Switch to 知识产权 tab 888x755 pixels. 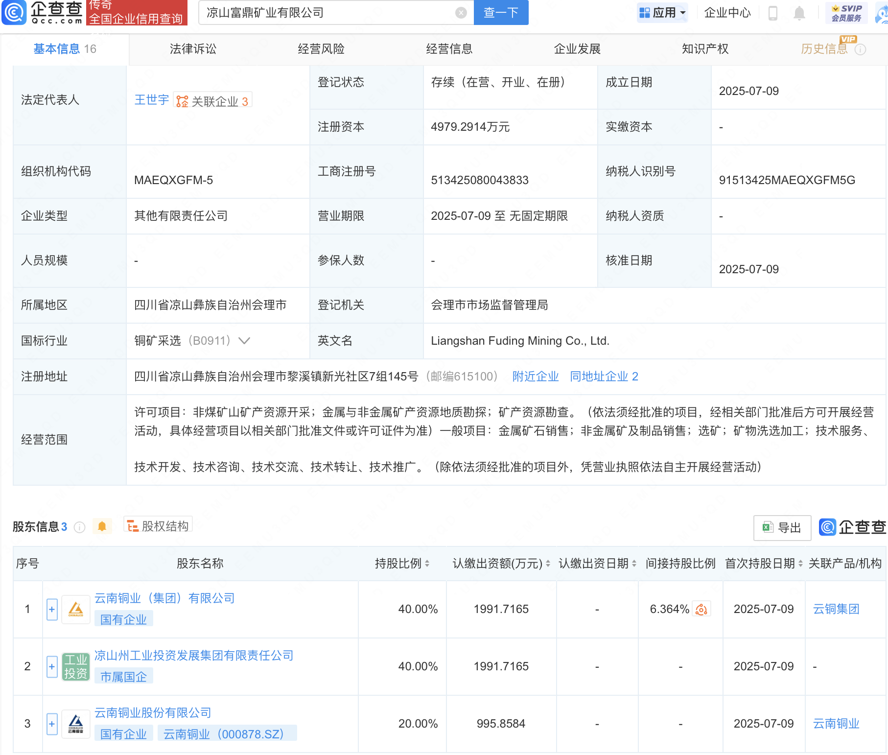point(705,49)
